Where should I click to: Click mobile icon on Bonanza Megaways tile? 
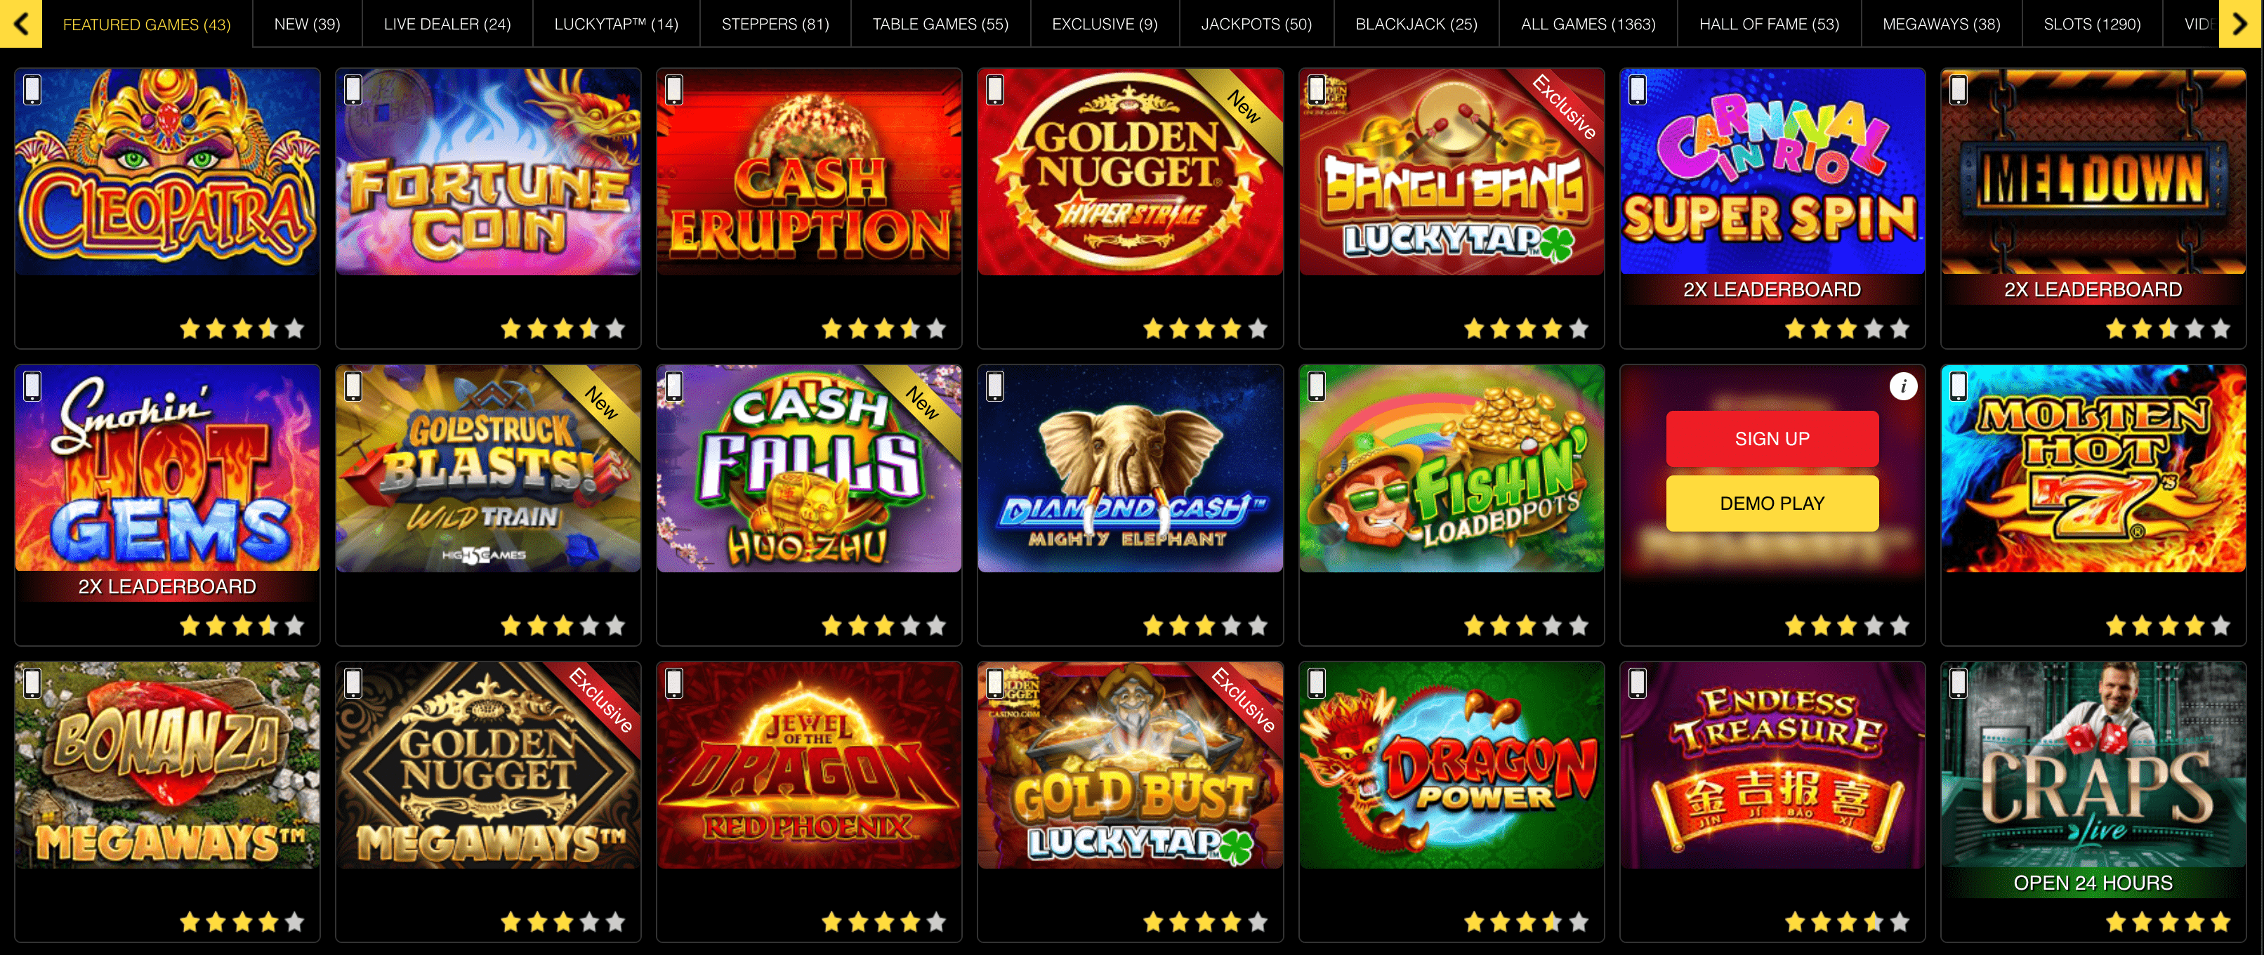pos(32,683)
